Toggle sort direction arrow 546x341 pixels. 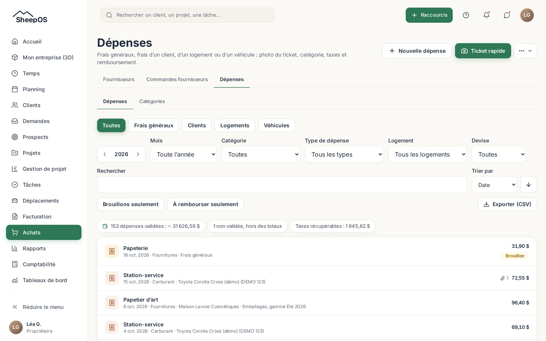click(529, 185)
